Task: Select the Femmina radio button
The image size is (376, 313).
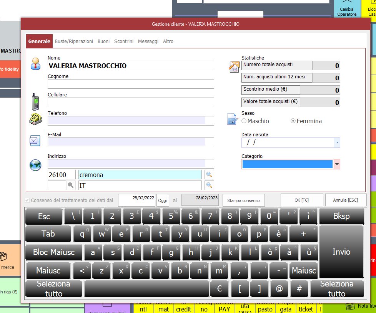Action: (293, 121)
